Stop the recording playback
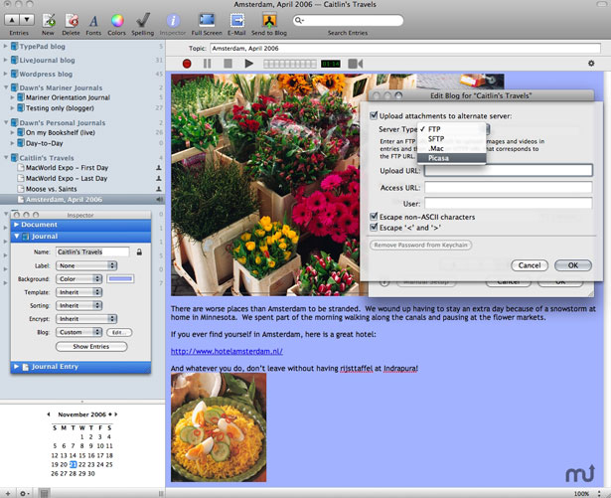This screenshot has width=611, height=498. tap(228, 64)
